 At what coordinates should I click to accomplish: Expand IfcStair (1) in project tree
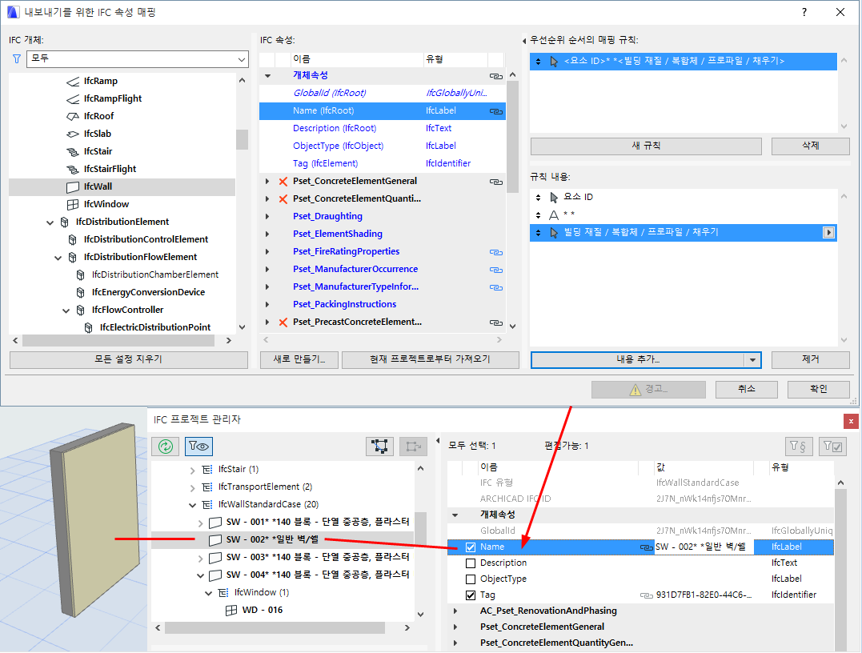click(192, 471)
